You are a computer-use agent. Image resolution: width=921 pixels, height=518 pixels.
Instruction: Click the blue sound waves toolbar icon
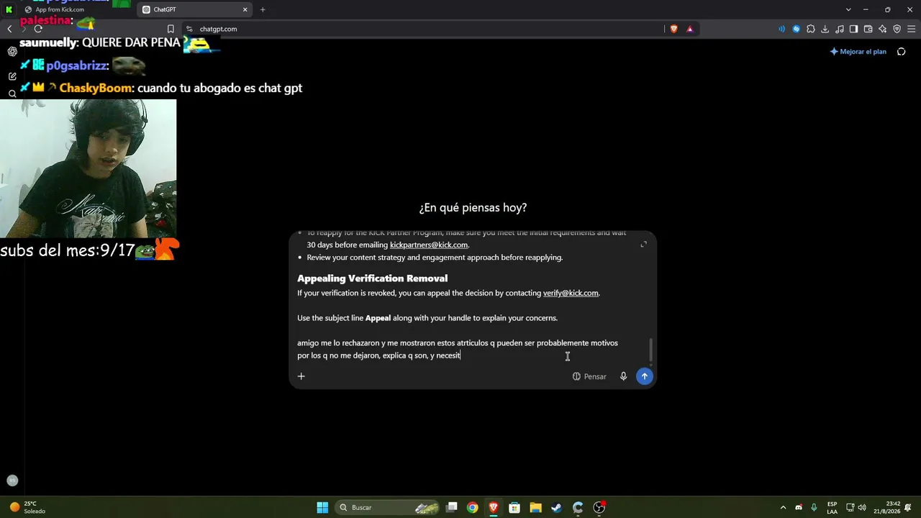tap(781, 29)
